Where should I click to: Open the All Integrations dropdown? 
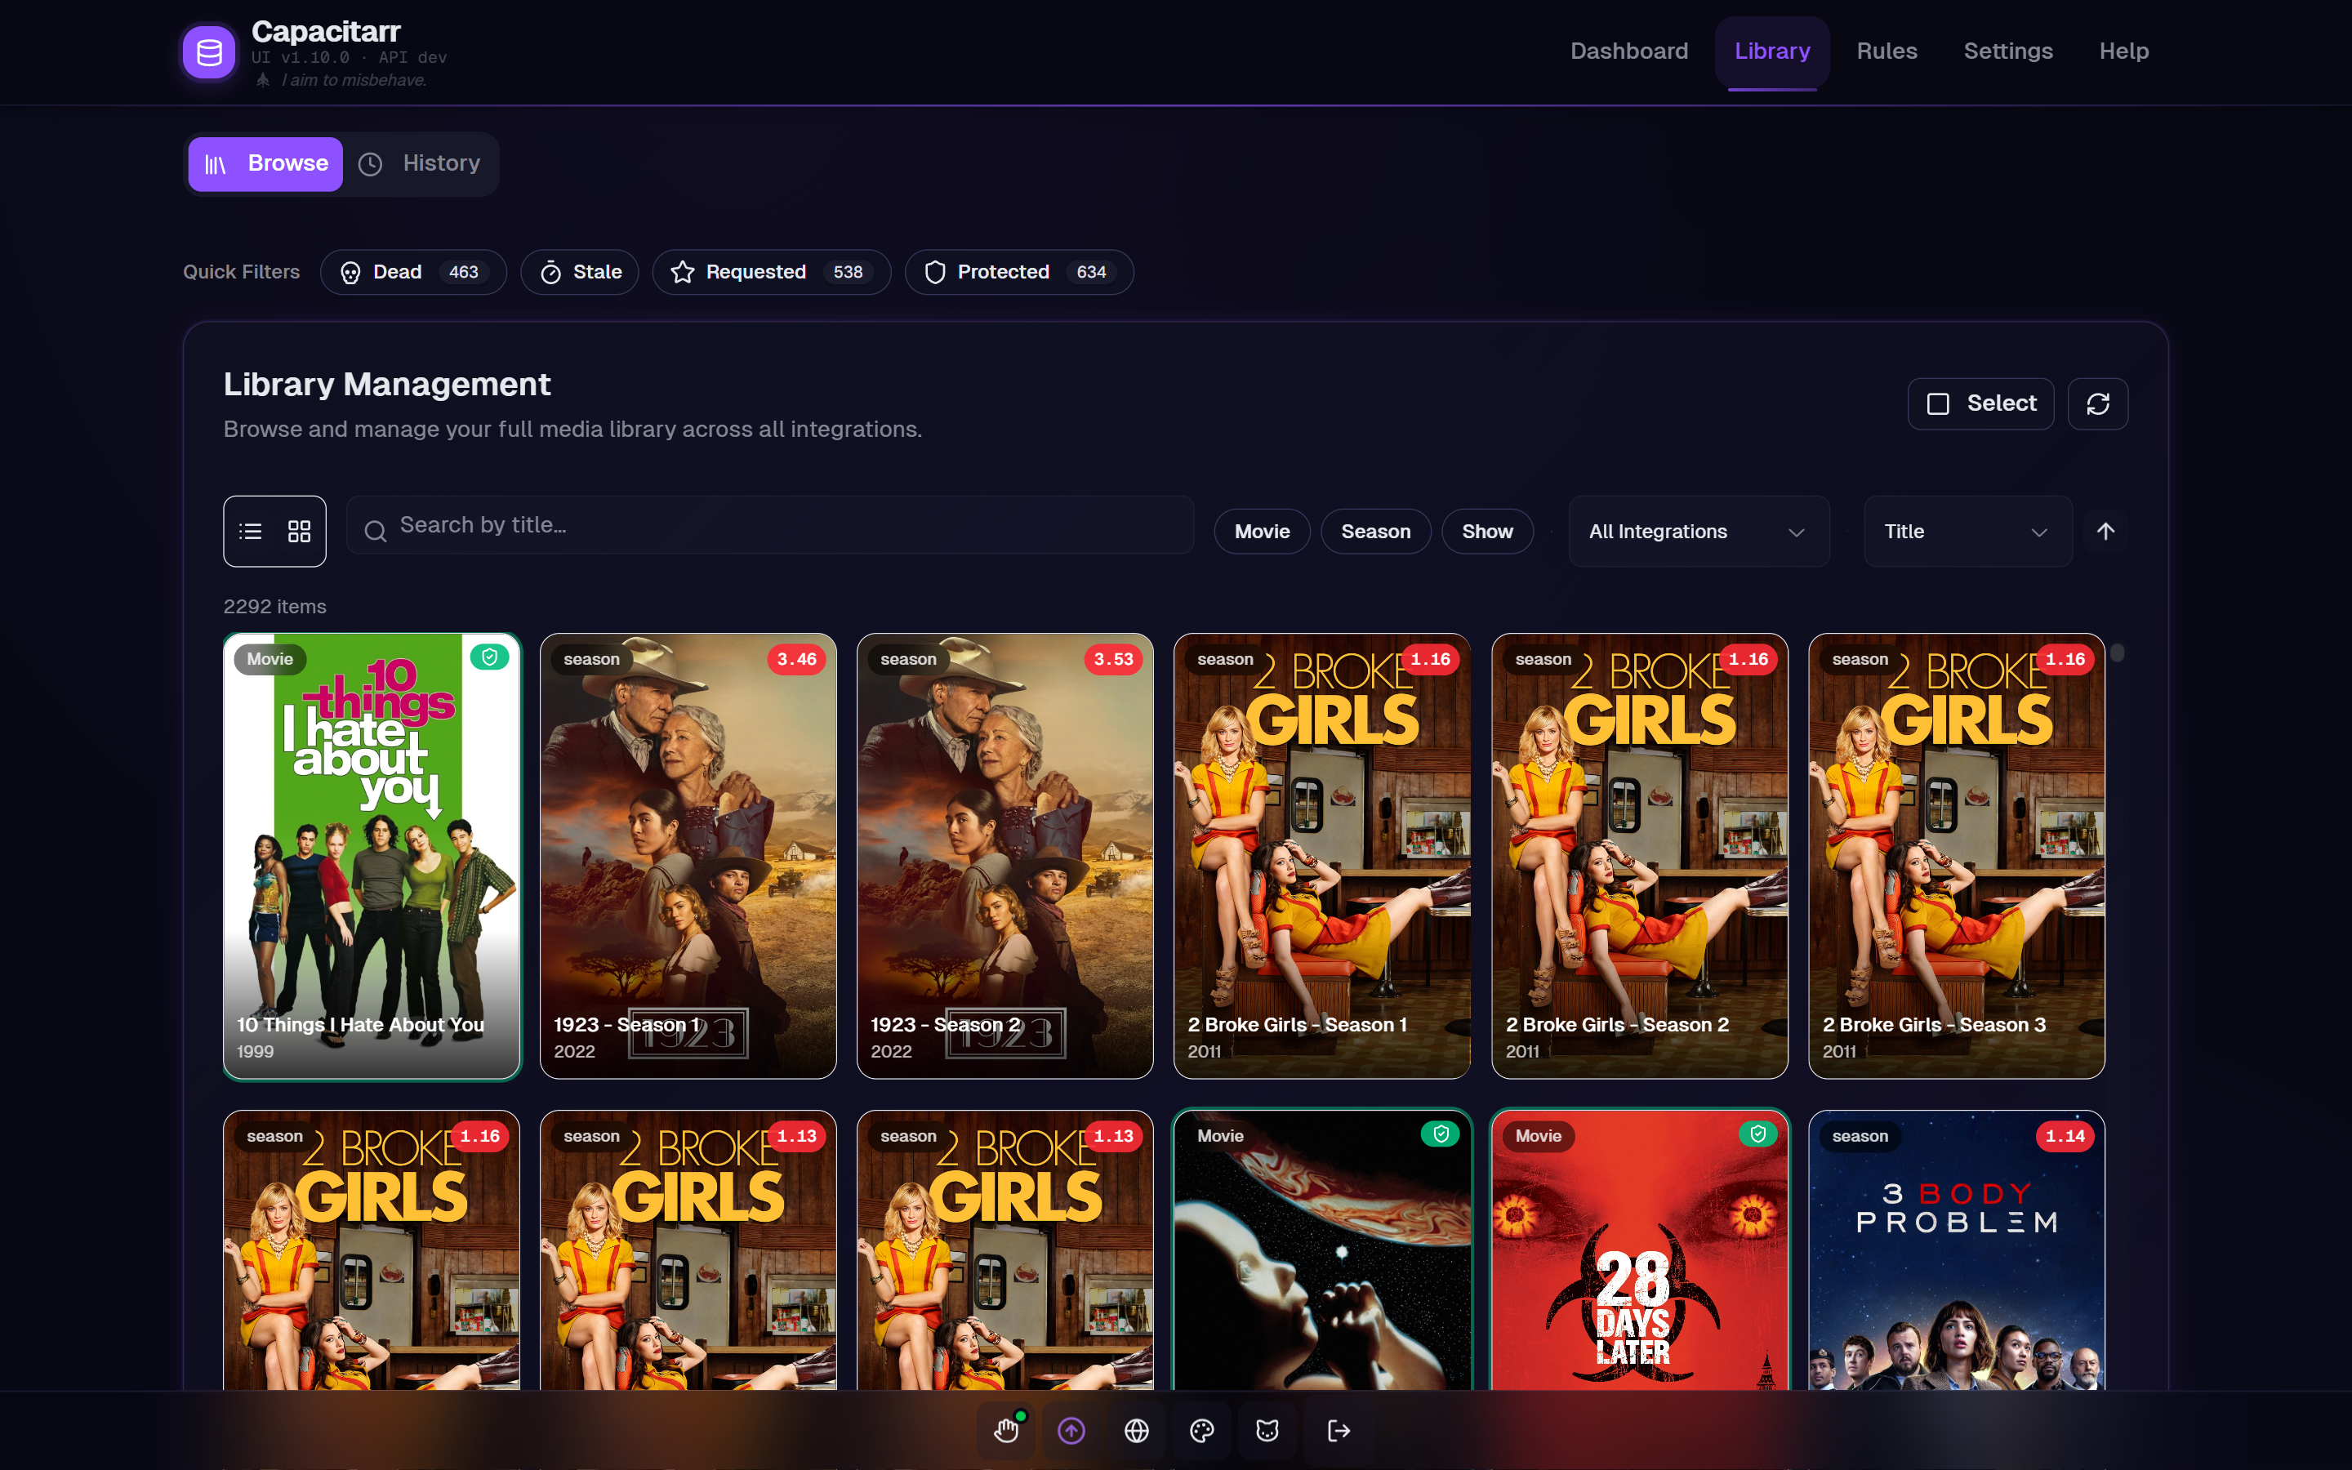(x=1699, y=532)
